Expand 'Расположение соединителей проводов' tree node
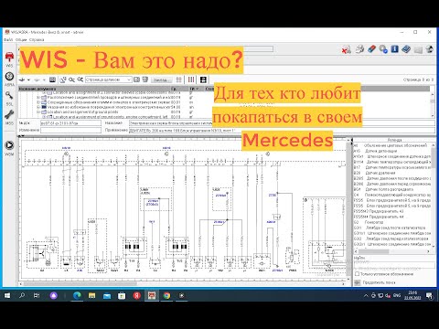 [x=38, y=98]
